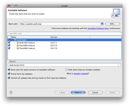Open the 'Available Software Sites' link

(98, 28)
